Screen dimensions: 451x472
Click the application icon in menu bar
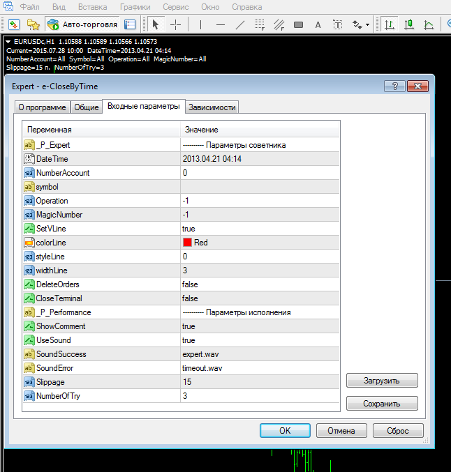[8, 6]
